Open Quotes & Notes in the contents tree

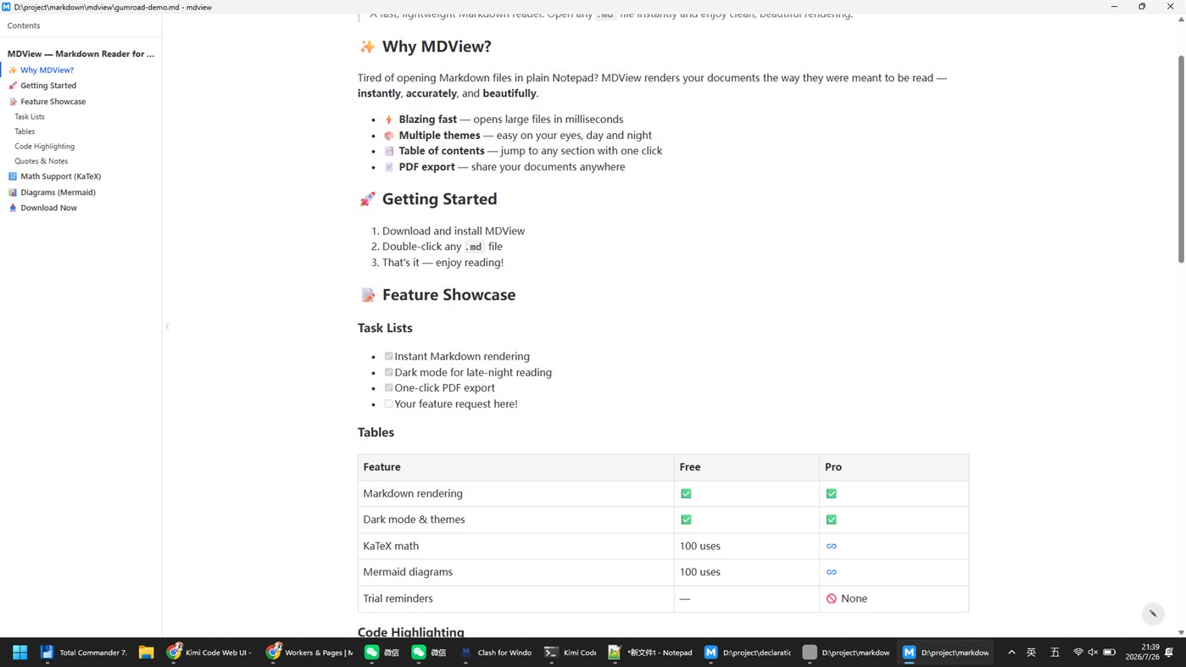click(x=41, y=161)
